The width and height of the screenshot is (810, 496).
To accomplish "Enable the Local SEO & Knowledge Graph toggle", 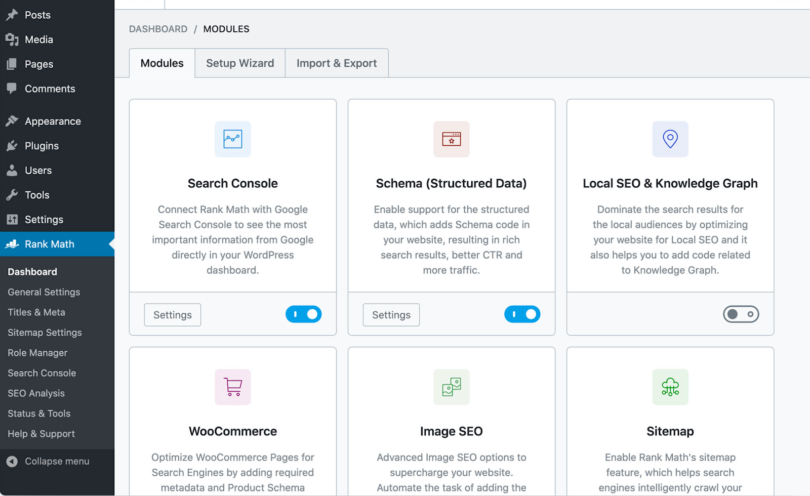I will [x=741, y=314].
